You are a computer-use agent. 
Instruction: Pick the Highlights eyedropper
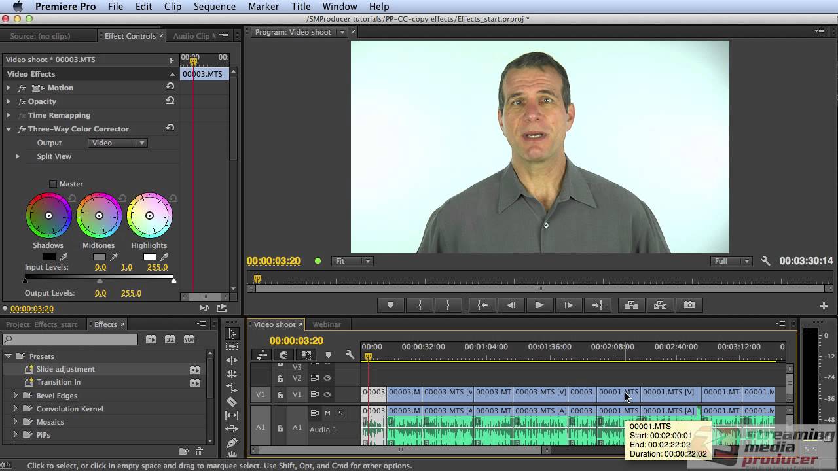pyautogui.click(x=164, y=257)
